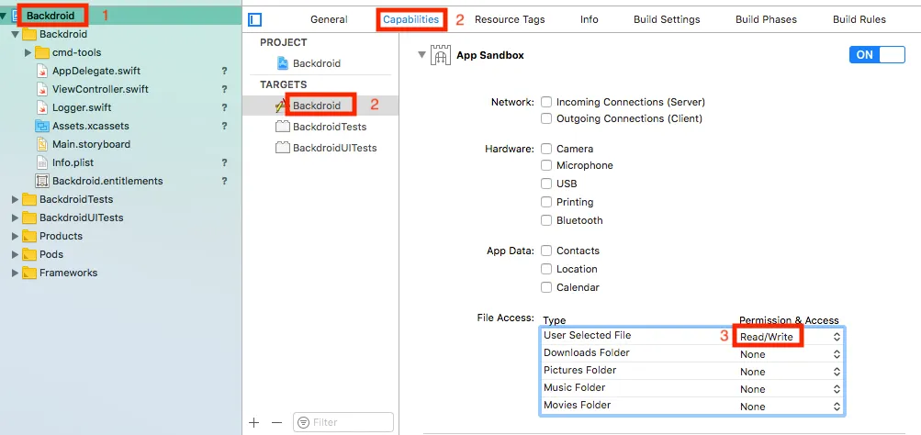The image size is (921, 435).
Task: Toggle the targets list sidebar icon
Action: (254, 20)
